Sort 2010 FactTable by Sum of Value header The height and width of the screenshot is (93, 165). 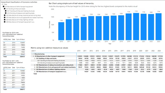20,40
